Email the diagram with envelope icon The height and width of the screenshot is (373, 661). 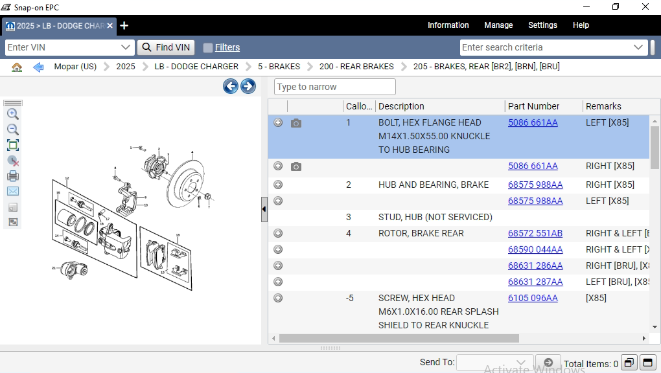coord(13,191)
